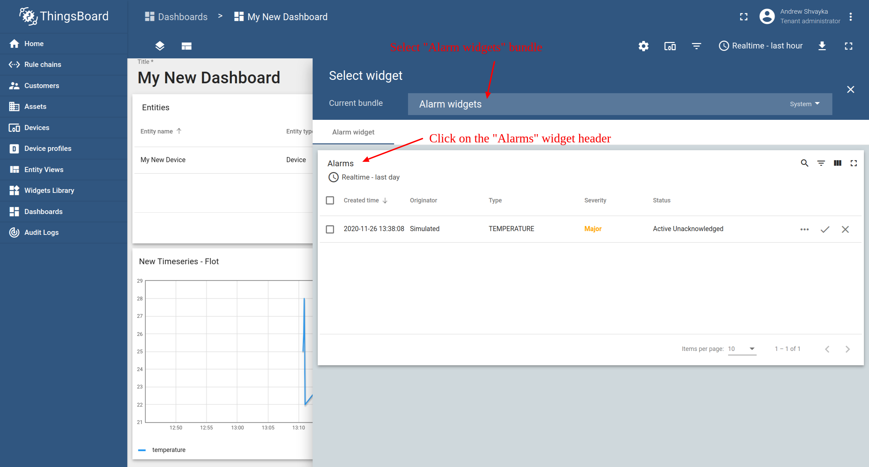The image size is (869, 467).
Task: Open dashboard settings gear icon
Action: [x=643, y=46]
